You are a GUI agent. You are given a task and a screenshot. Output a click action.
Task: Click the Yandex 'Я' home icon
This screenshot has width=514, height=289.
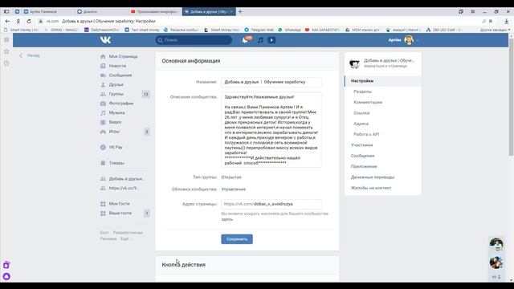18,21
